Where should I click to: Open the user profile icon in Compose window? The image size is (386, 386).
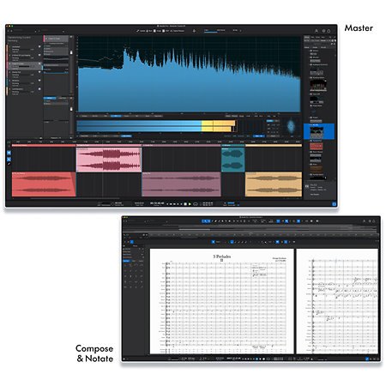click(365, 221)
